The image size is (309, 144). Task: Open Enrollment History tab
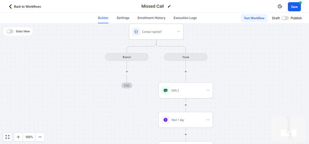(x=151, y=18)
